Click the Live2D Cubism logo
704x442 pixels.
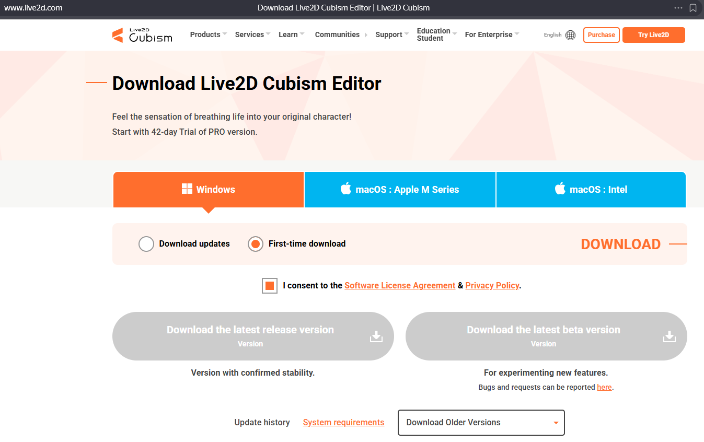(x=142, y=35)
